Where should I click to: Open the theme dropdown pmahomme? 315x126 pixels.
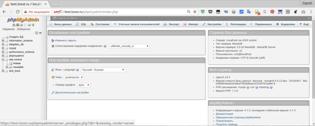[x=74, y=77]
